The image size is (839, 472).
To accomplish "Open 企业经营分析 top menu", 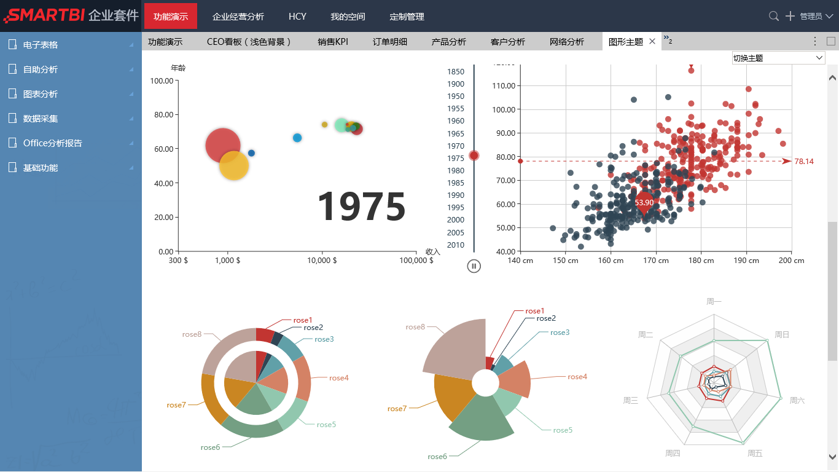I will click(x=238, y=17).
